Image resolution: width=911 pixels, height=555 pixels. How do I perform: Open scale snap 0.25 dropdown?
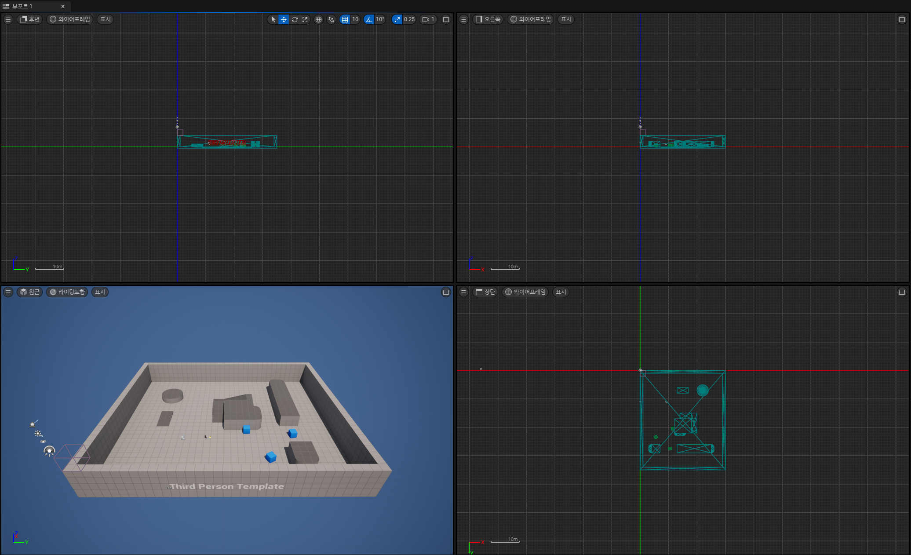tap(409, 19)
